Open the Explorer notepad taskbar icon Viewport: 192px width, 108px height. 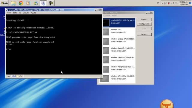coord(13,3)
